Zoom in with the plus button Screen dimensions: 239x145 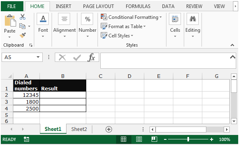point(212,139)
